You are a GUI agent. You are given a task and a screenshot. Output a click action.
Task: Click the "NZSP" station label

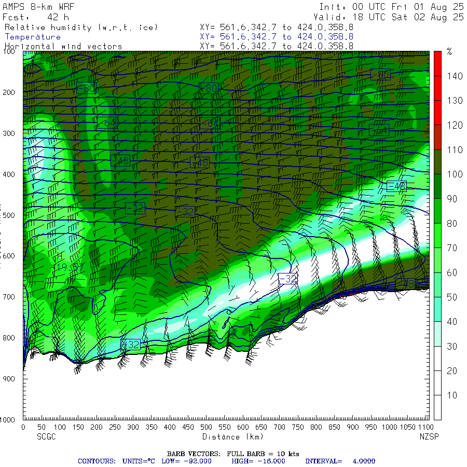(x=429, y=437)
